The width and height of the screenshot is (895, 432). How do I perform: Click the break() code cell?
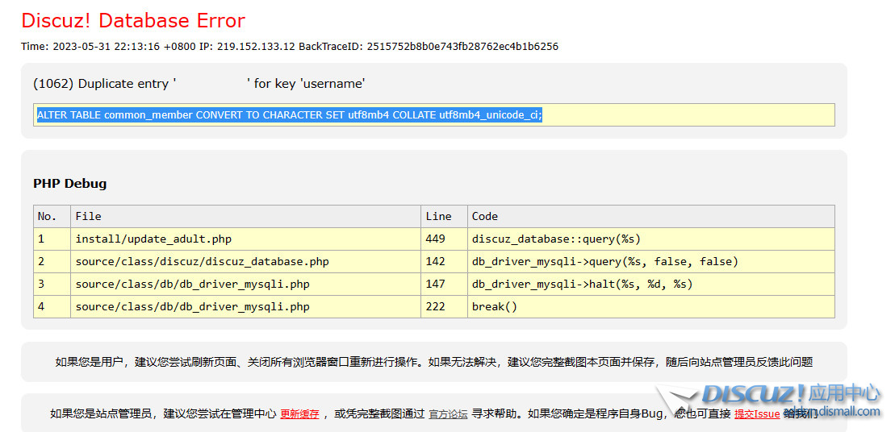650,306
